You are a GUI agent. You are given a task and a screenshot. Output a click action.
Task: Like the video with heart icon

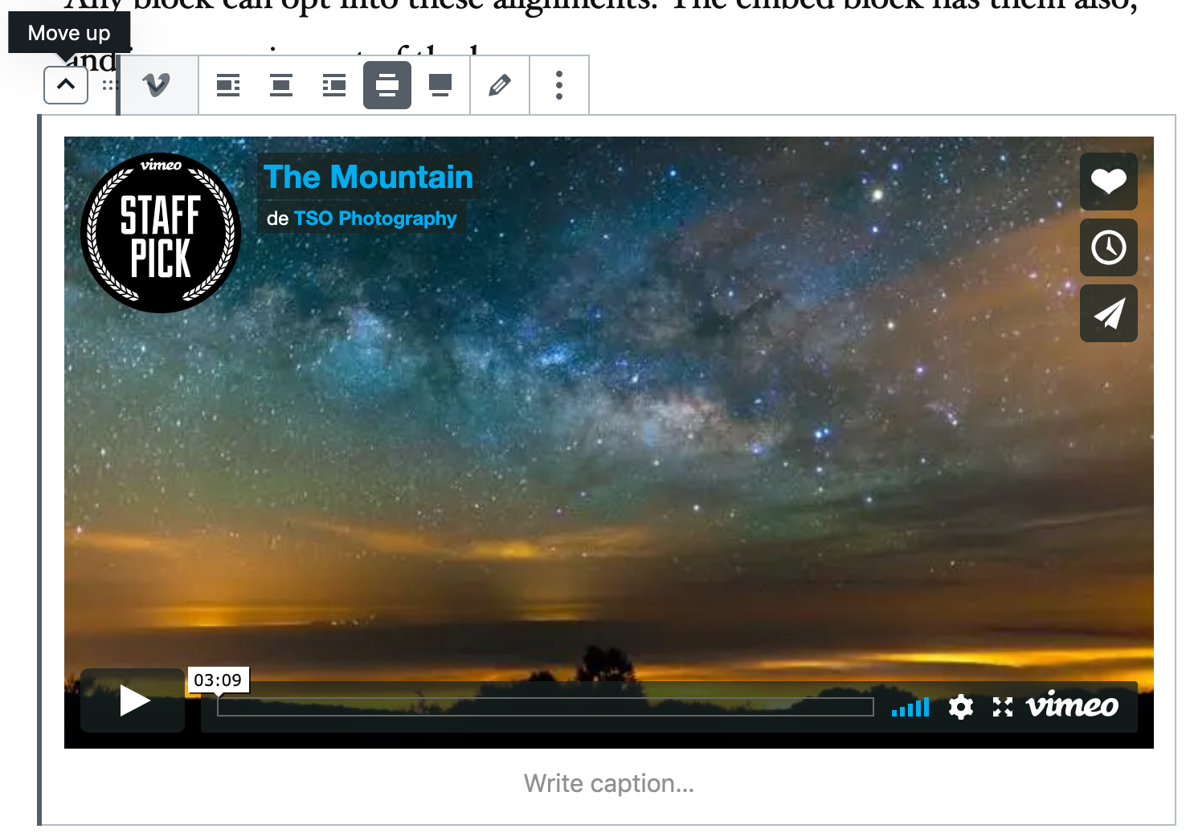coord(1109,182)
